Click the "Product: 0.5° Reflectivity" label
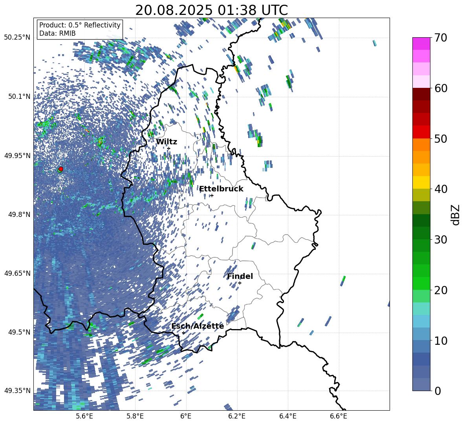Image resolution: width=465 pixels, height=424 pixels. point(80,25)
